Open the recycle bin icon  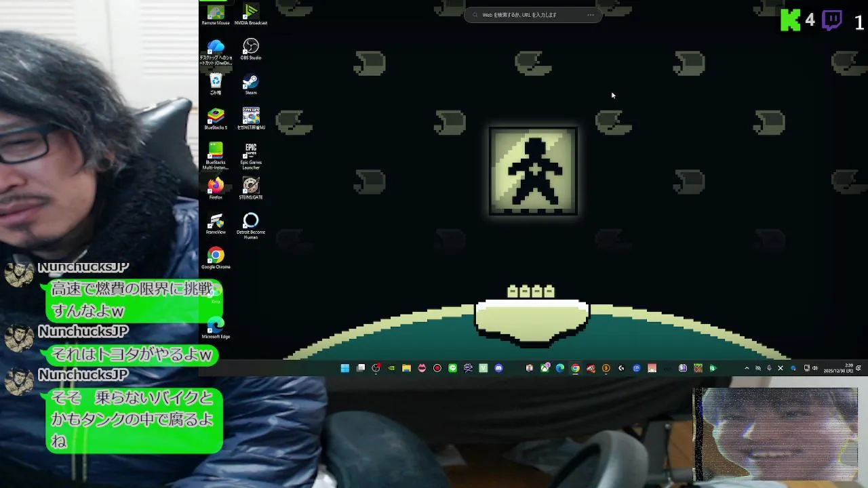coord(216,84)
